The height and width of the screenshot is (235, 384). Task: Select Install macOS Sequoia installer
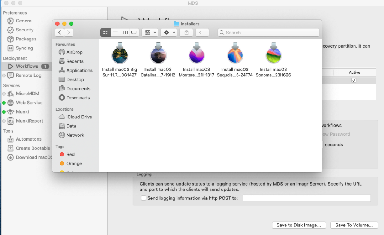(235, 60)
